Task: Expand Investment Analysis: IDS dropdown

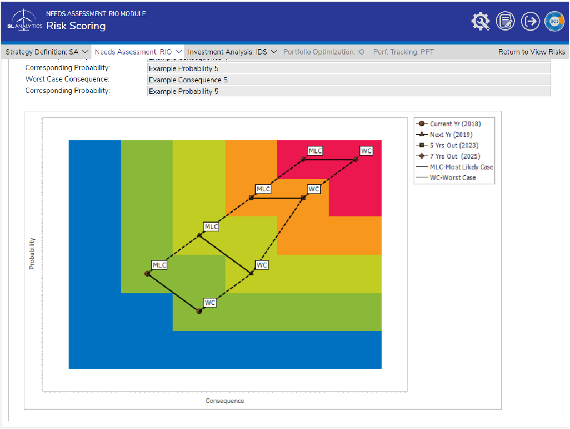Action: coord(232,52)
